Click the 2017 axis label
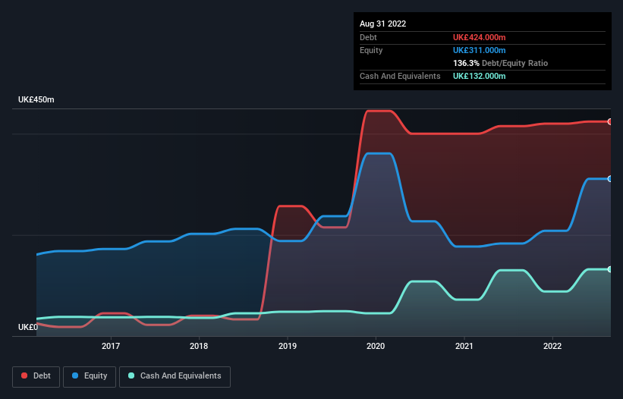 coord(111,346)
